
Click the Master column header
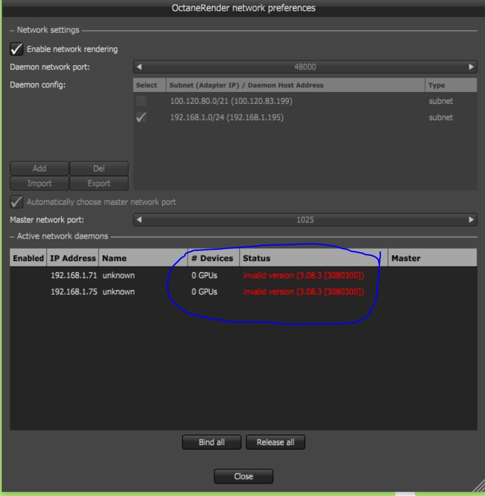click(x=432, y=258)
